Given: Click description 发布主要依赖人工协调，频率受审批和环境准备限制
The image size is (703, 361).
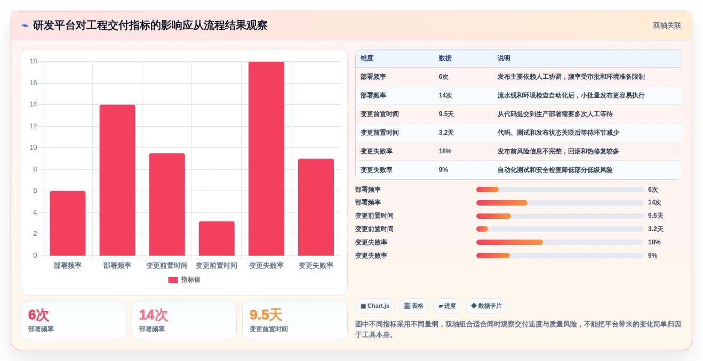Looking at the screenshot, I should (x=571, y=77).
